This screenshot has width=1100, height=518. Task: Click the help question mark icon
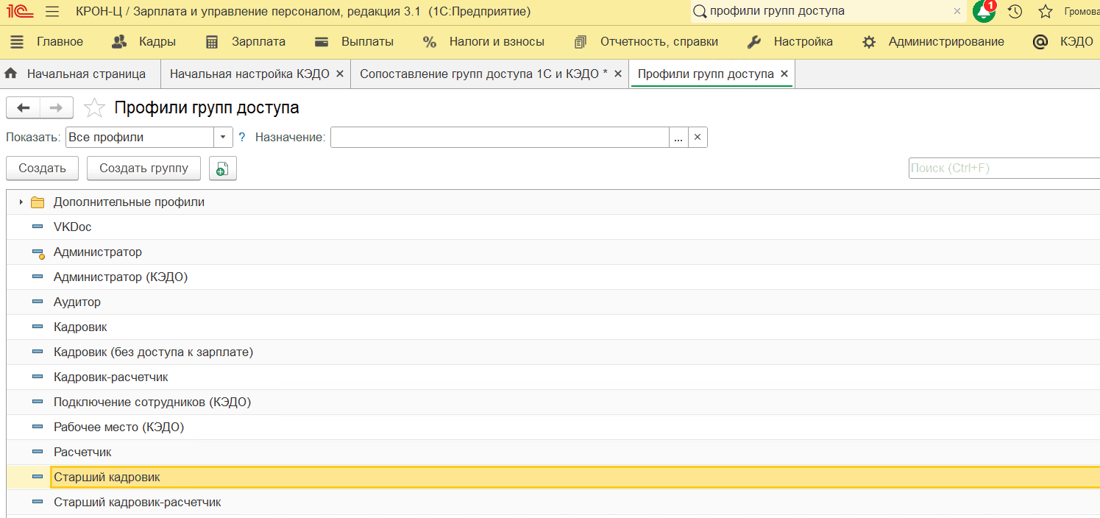click(x=242, y=138)
